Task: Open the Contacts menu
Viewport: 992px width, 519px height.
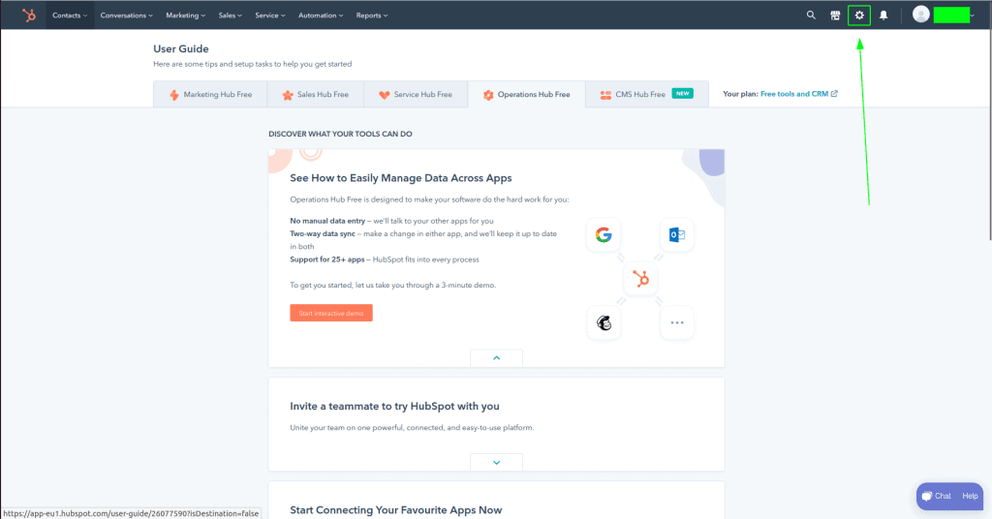Action: (70, 15)
